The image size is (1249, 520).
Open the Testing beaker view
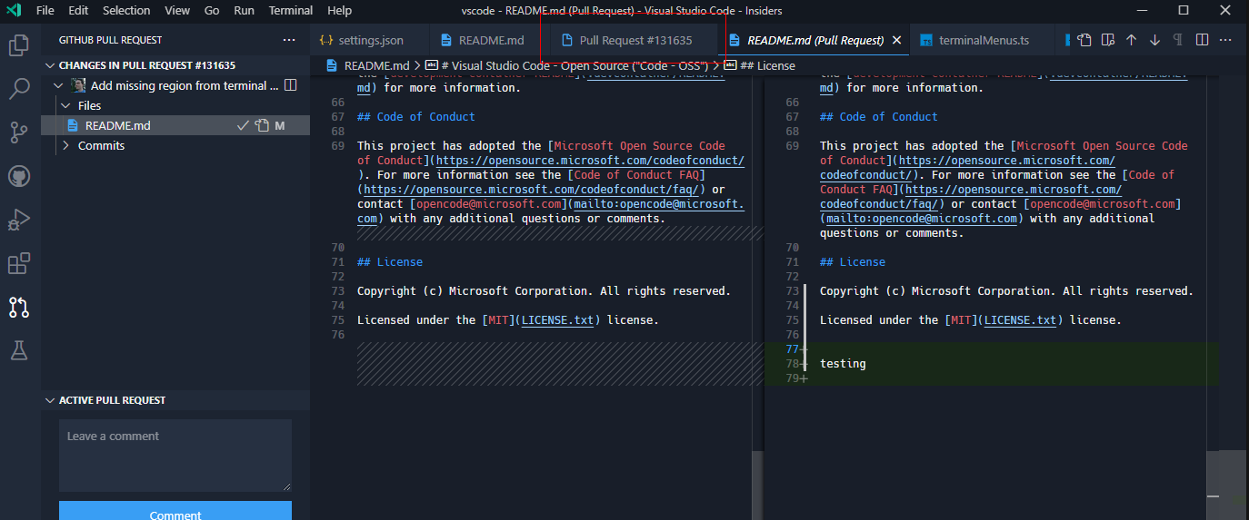coord(19,350)
